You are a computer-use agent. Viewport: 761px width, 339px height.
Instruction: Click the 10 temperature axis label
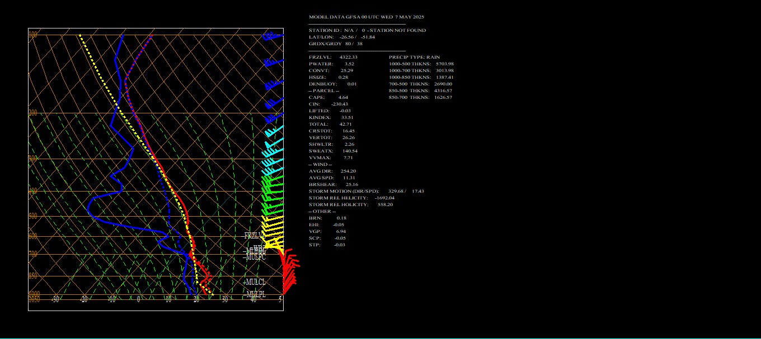coord(168,299)
